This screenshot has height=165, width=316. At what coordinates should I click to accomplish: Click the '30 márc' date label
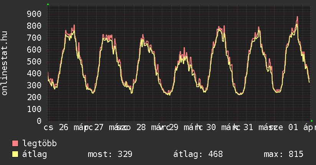click(219, 127)
